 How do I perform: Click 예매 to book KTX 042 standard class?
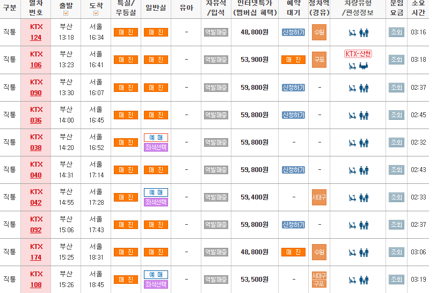(x=156, y=192)
